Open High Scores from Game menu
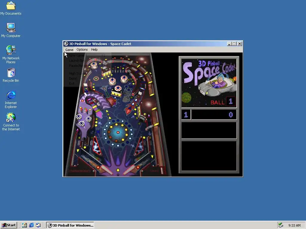Screen dimensions: 306x229 pos(88,73)
